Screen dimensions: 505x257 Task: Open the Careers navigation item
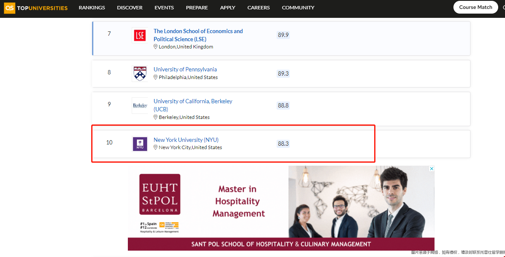point(258,8)
